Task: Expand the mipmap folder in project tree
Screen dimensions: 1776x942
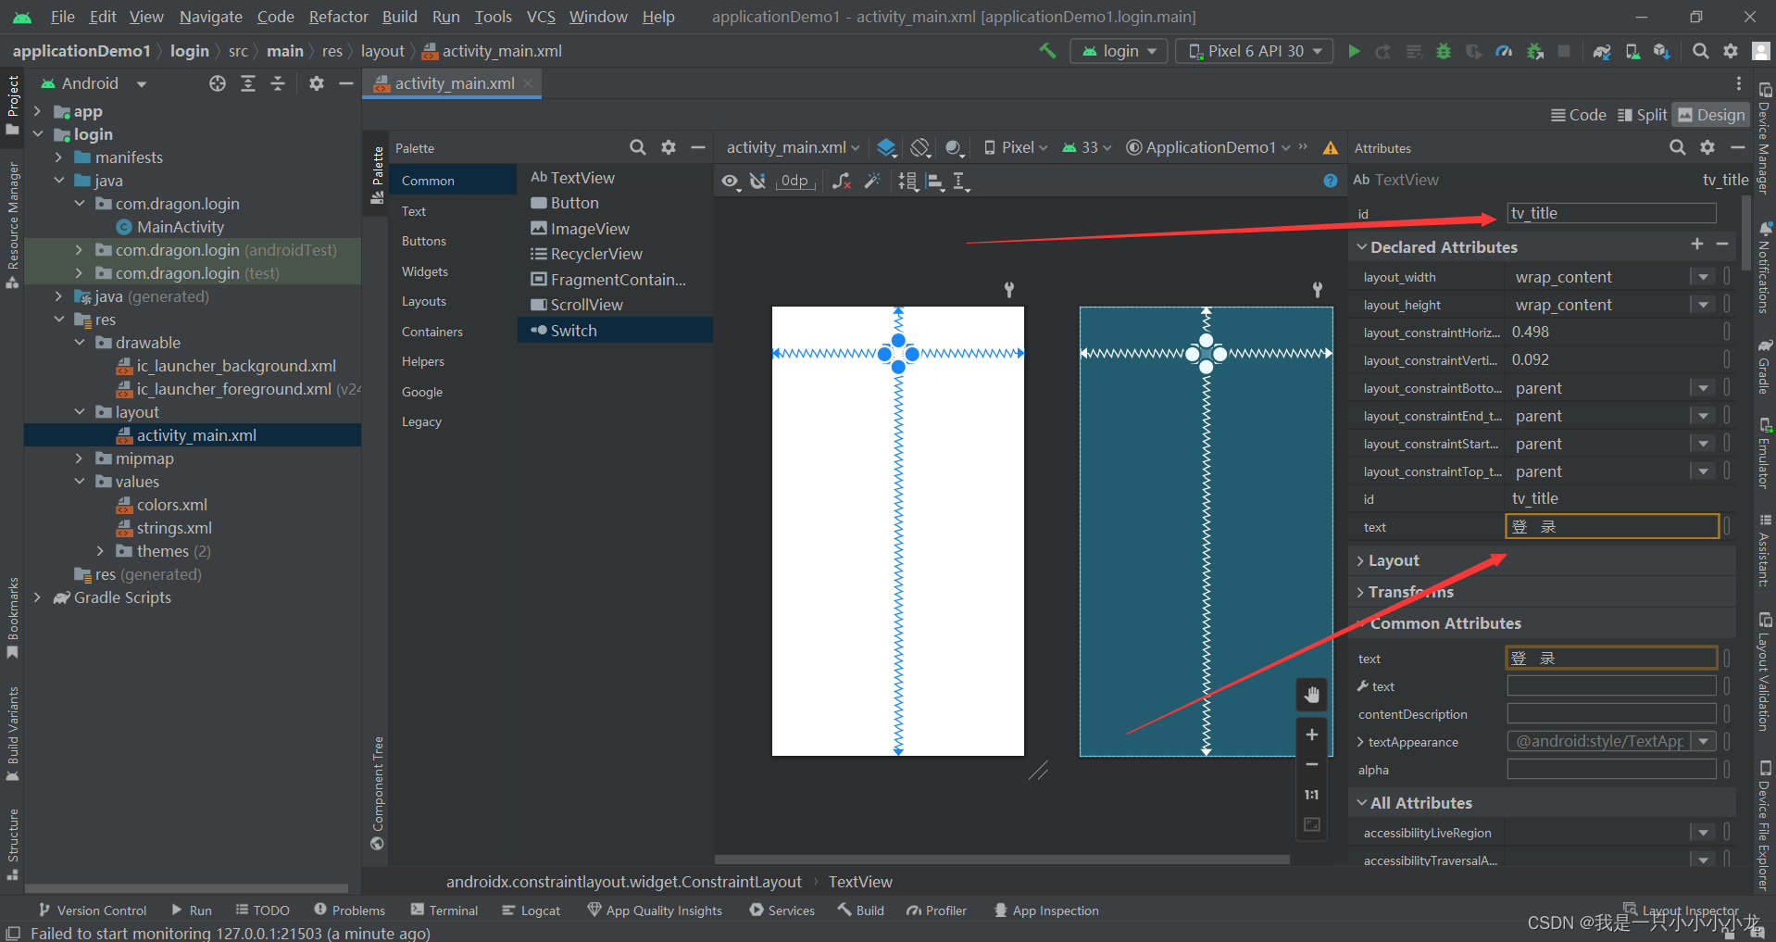Action: [x=80, y=458]
